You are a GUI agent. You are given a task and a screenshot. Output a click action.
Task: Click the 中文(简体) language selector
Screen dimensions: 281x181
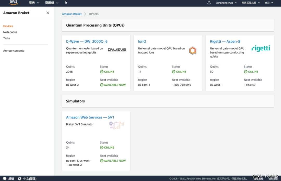tap(30, 178)
